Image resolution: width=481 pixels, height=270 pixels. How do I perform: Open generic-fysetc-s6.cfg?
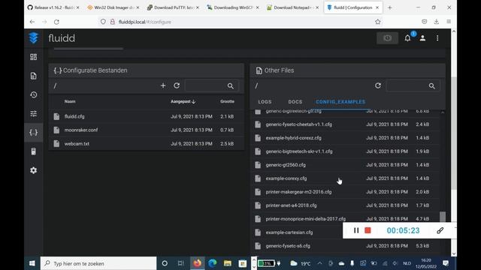tap(345, 246)
